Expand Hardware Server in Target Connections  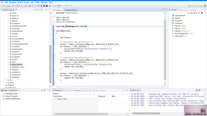tap(2, 94)
